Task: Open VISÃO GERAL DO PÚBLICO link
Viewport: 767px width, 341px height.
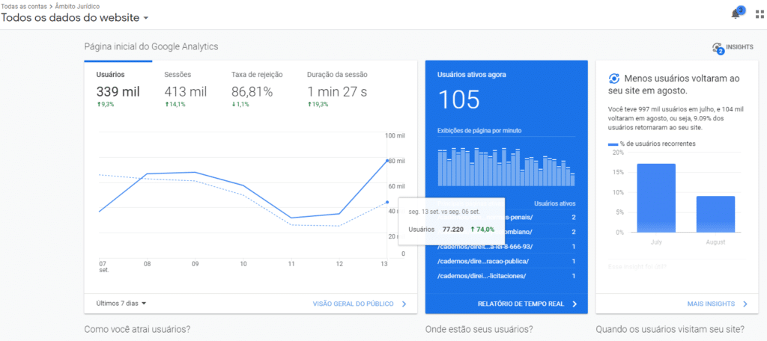Action: coord(354,304)
